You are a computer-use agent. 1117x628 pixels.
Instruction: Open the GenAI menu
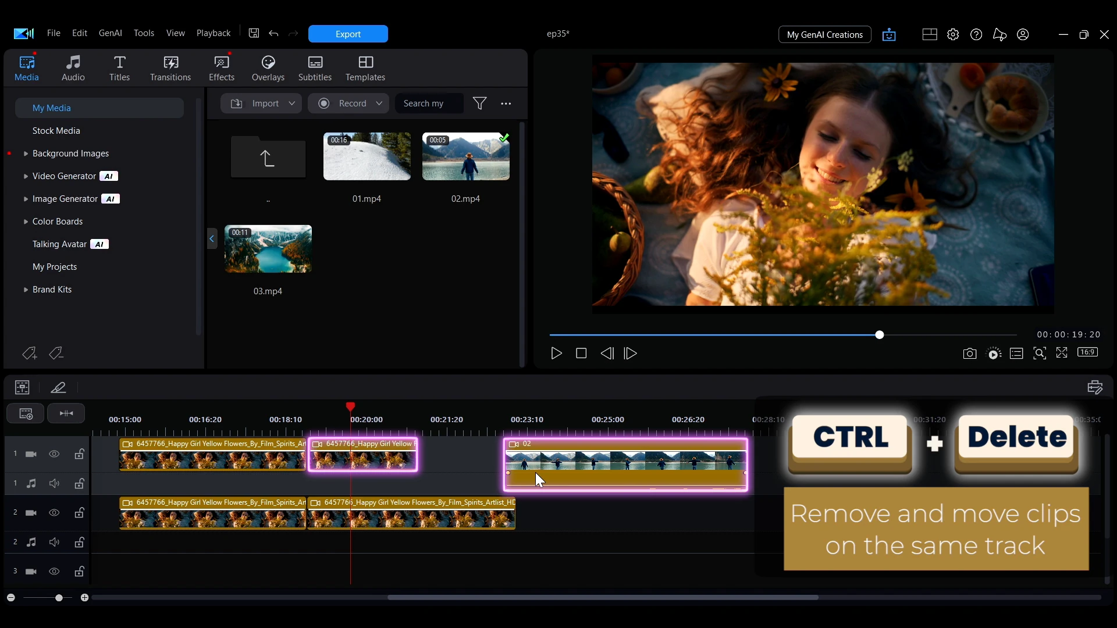tap(110, 33)
